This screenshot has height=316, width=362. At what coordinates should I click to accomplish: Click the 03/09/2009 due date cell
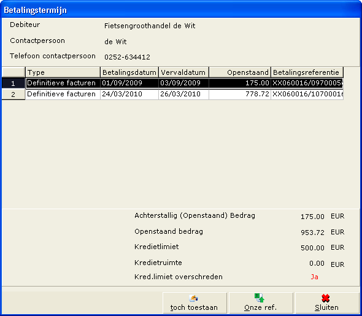click(183, 83)
